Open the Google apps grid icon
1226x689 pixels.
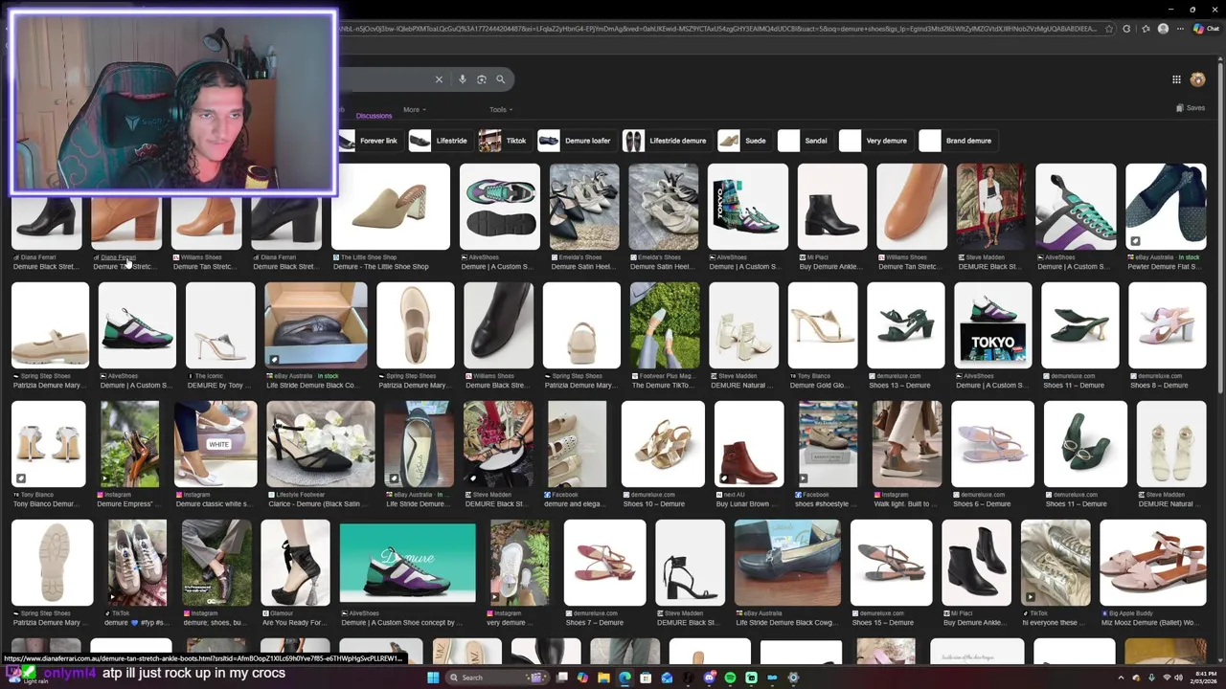(1176, 79)
